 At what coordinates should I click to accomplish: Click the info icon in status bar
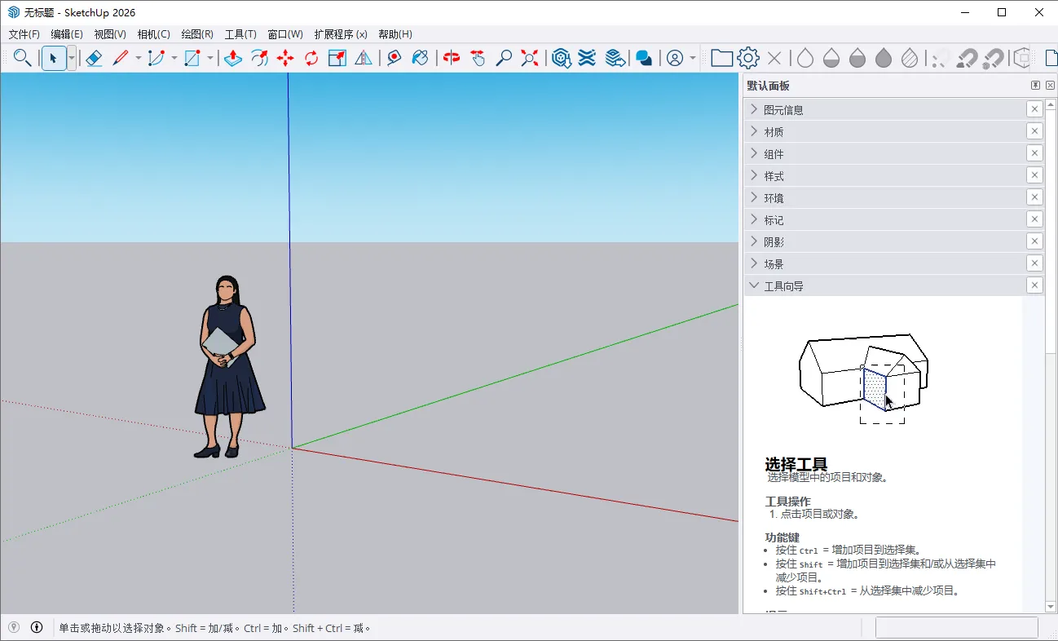point(37,627)
